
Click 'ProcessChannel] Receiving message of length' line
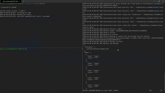pyautogui.click(x=123, y=39)
